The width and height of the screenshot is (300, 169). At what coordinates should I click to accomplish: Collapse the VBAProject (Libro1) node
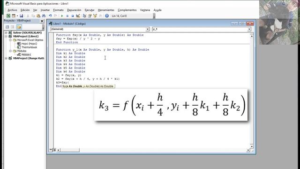(x=6, y=37)
